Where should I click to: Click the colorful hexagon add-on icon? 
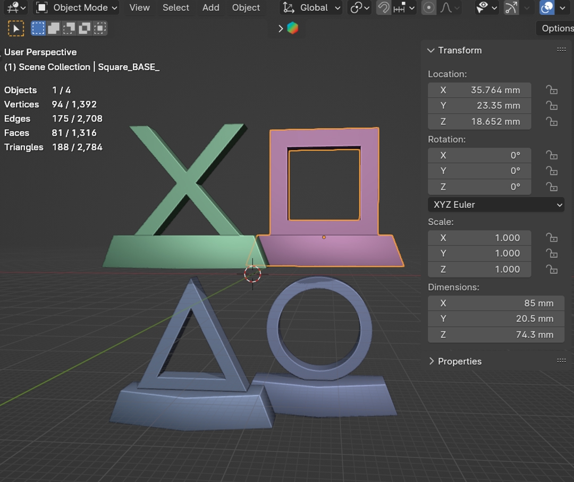point(292,29)
